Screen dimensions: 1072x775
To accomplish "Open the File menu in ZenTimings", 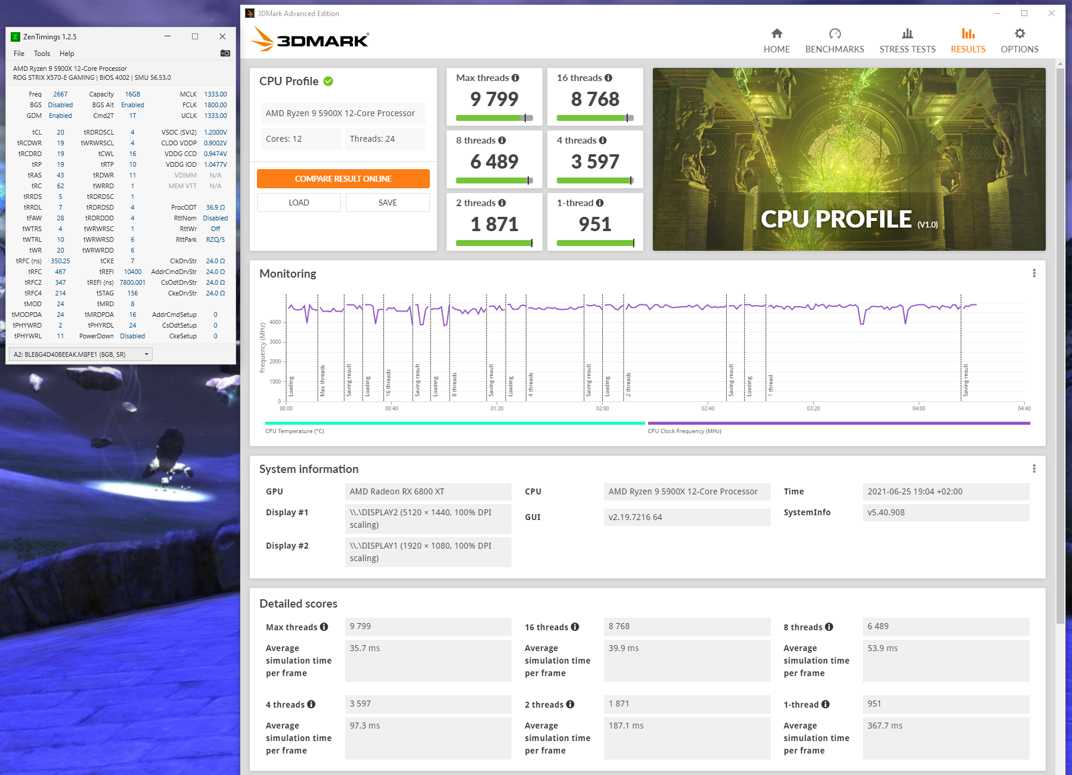I will point(19,54).
